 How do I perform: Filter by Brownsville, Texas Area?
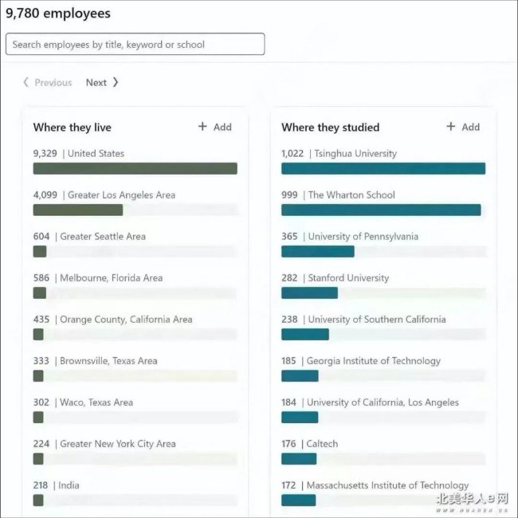pos(135,369)
